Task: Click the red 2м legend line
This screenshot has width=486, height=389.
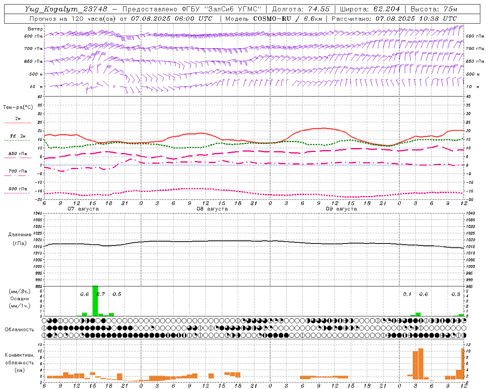Action: point(17,123)
